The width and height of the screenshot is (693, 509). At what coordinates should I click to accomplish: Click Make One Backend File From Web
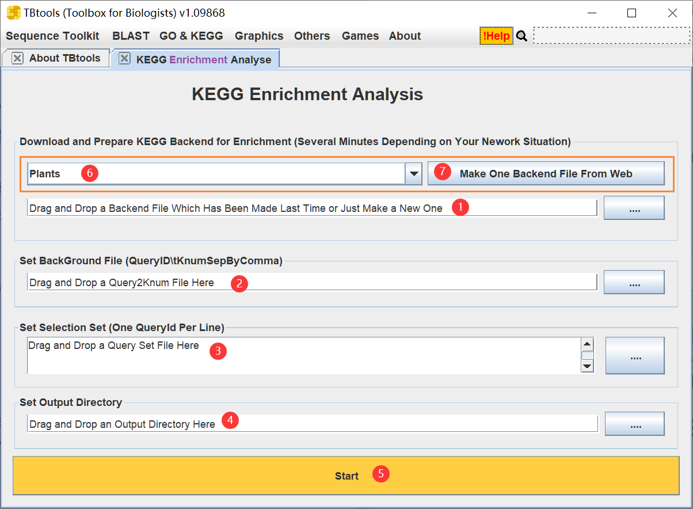(x=546, y=173)
